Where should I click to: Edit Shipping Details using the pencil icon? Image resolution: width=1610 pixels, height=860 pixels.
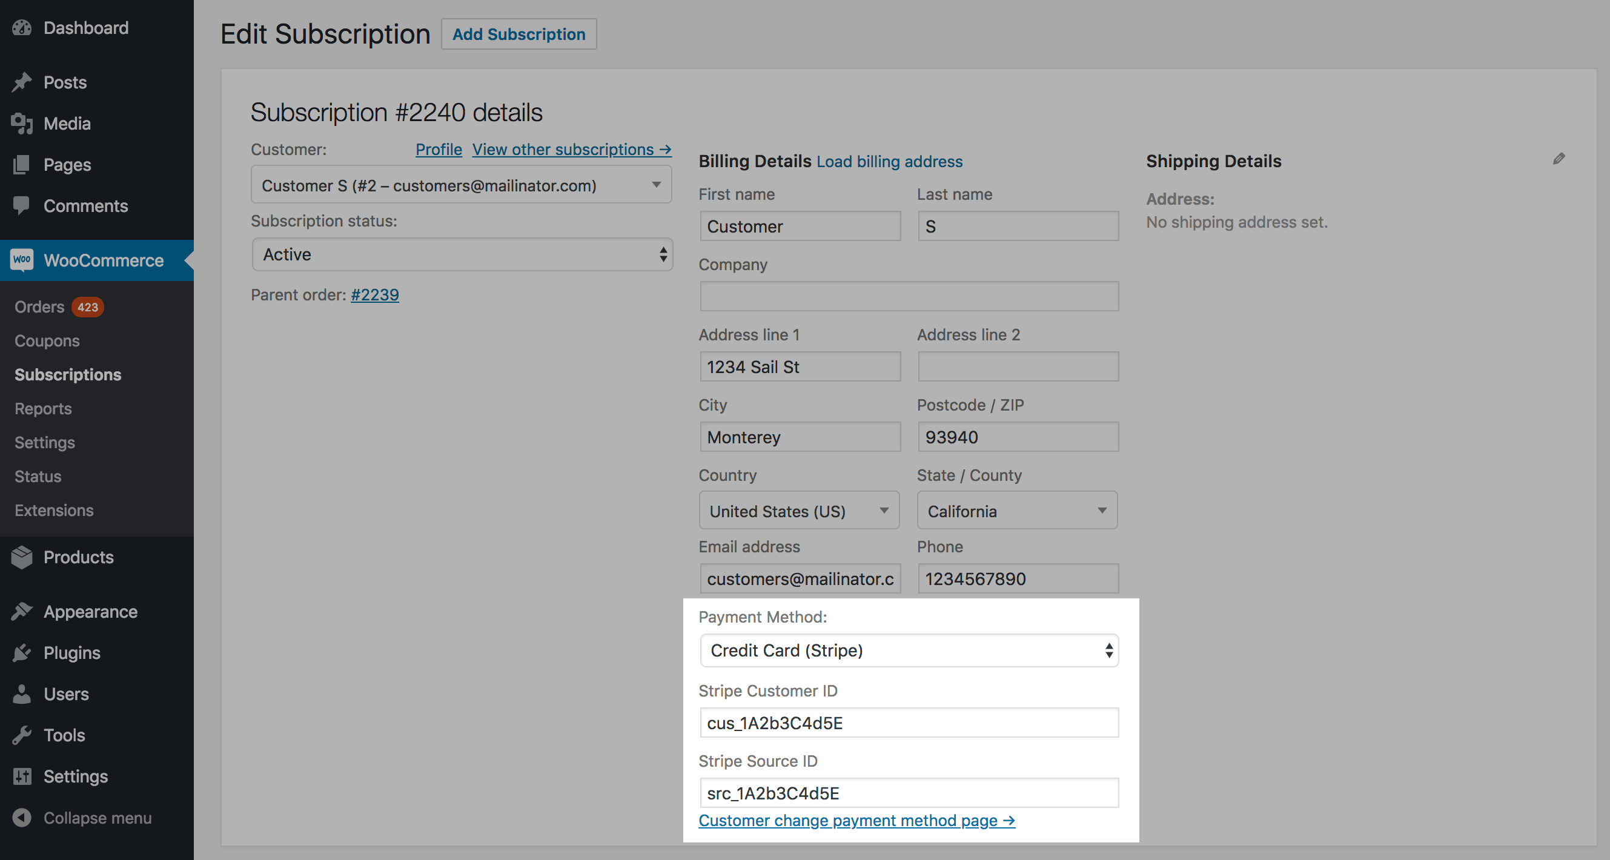pyautogui.click(x=1559, y=158)
